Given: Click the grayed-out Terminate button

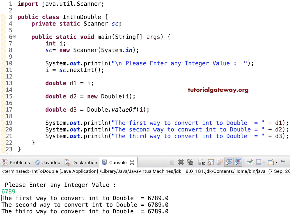Looking at the screenshot, I should pyautogui.click(x=171, y=162).
